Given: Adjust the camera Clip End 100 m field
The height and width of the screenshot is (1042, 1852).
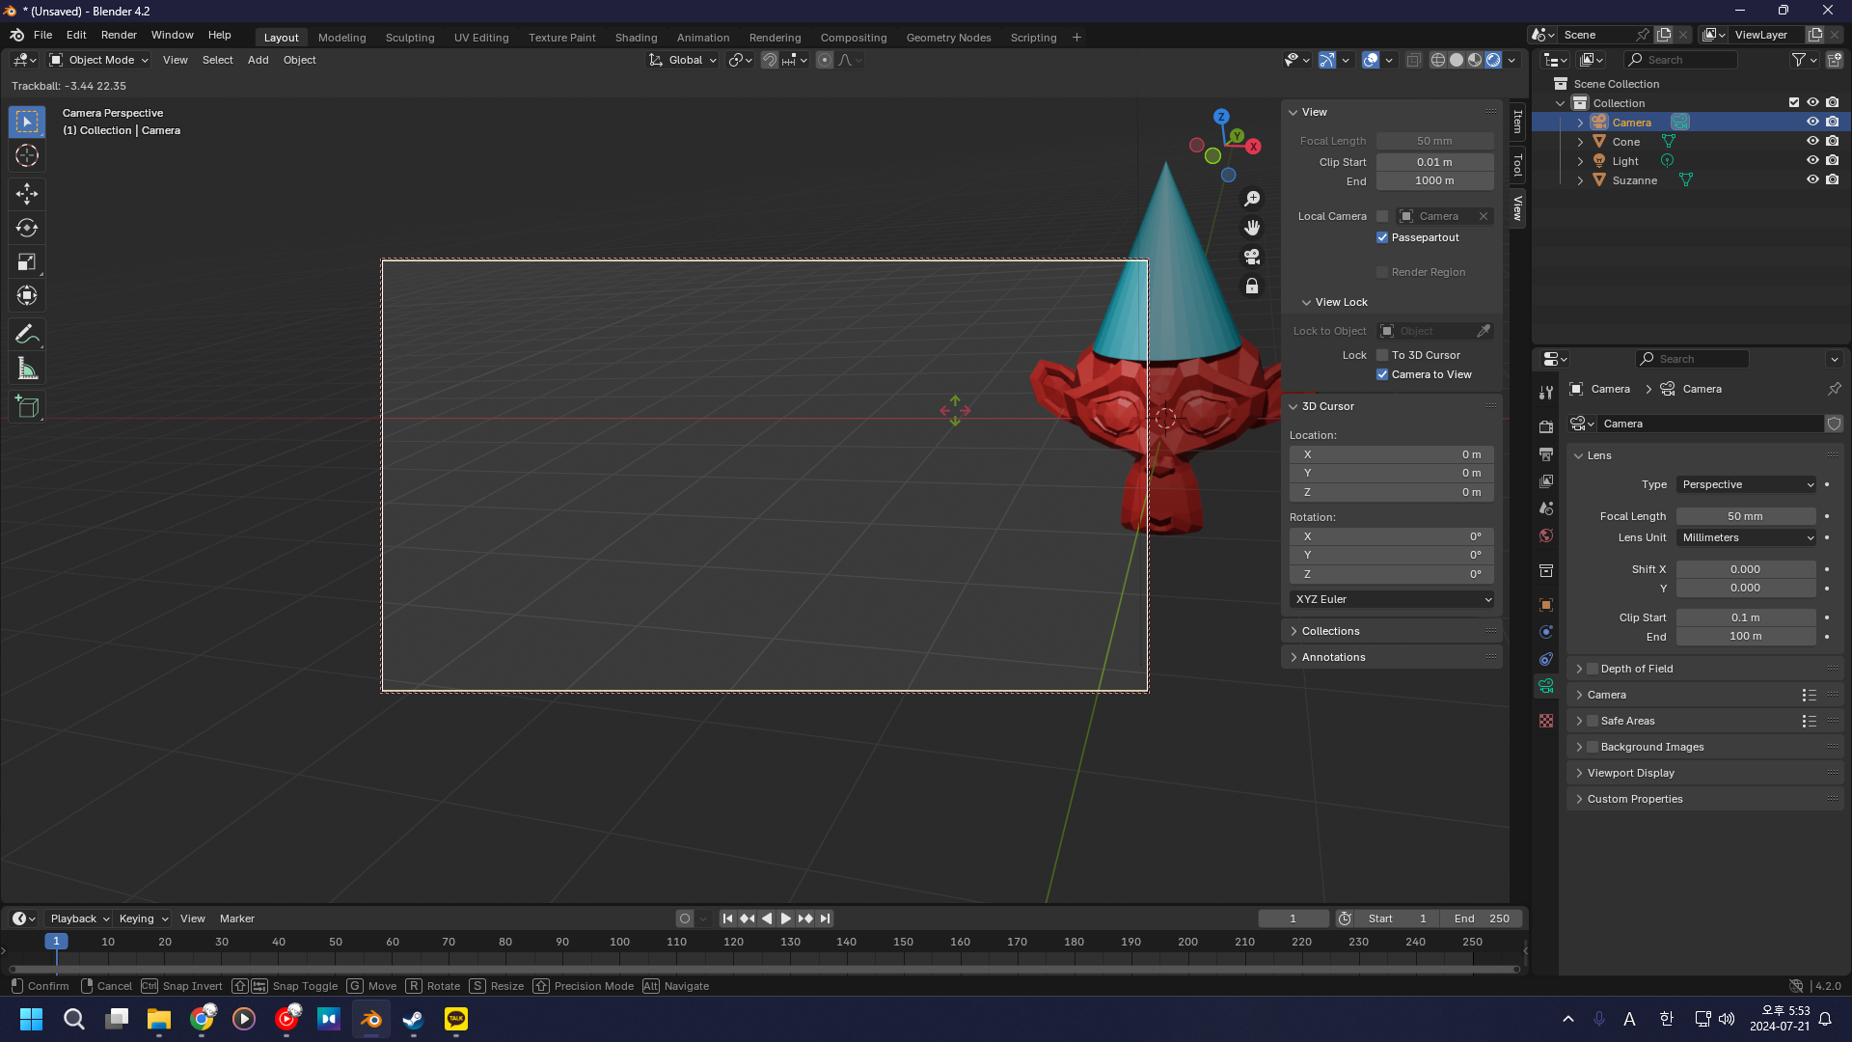Looking at the screenshot, I should (1746, 637).
